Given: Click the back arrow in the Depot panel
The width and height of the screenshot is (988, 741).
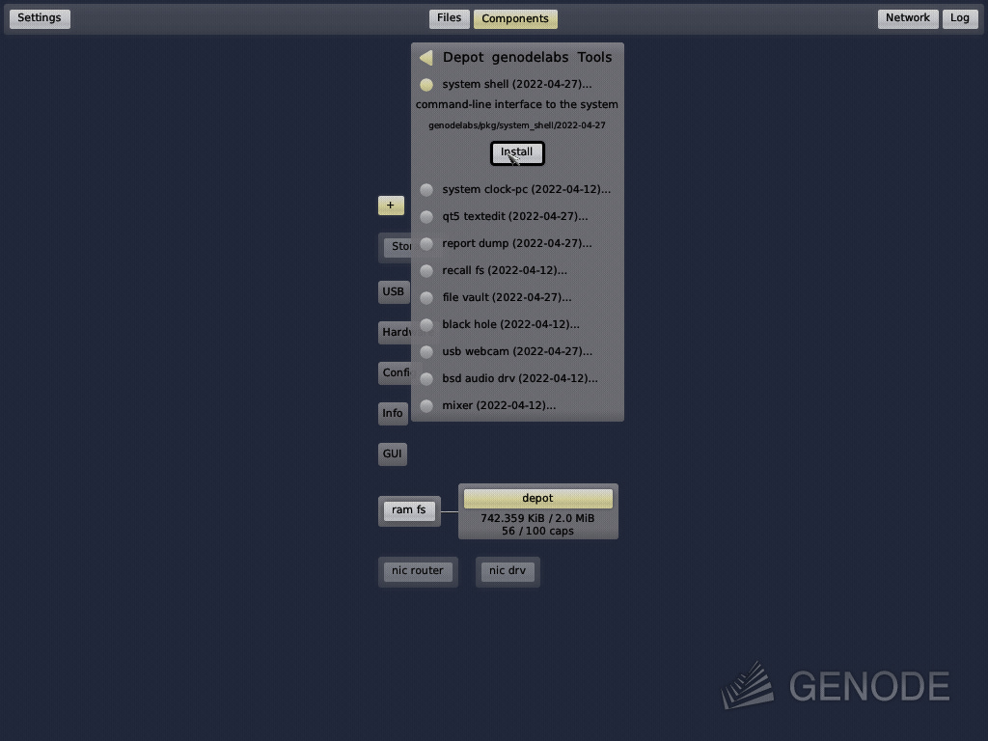Looking at the screenshot, I should (x=425, y=57).
